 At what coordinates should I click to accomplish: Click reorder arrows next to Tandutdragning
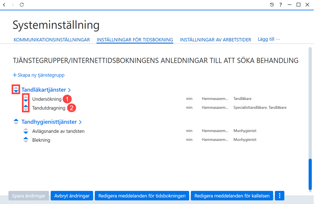(x=26, y=108)
